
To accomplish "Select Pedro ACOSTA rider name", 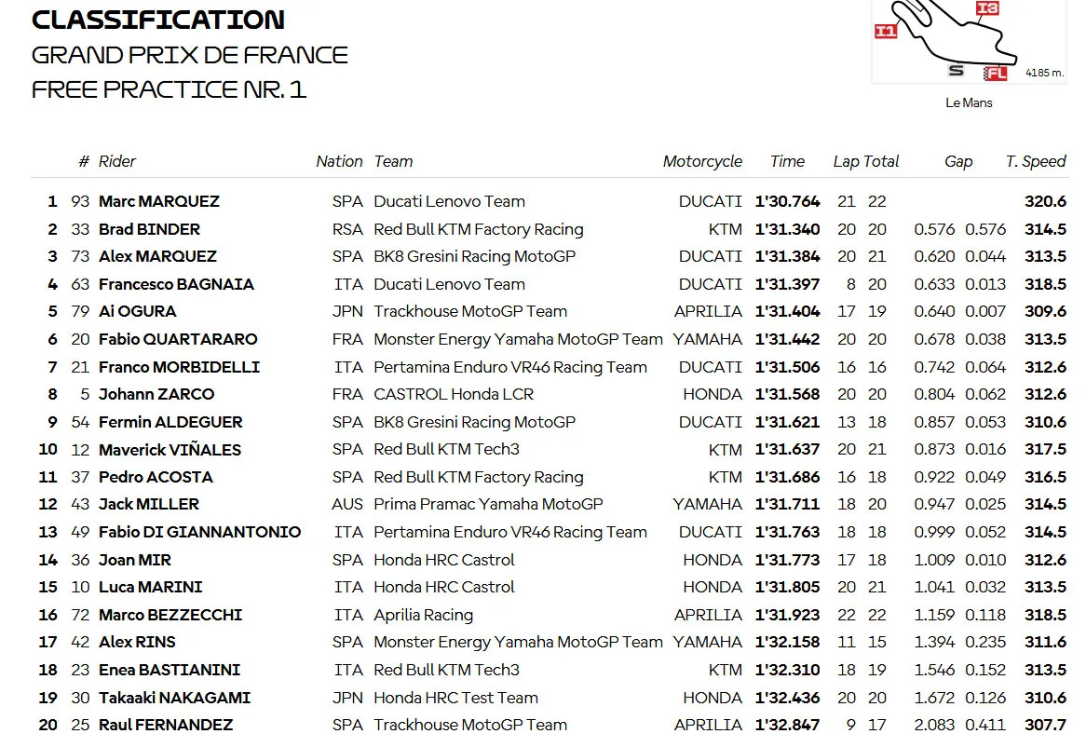I will tap(156, 477).
